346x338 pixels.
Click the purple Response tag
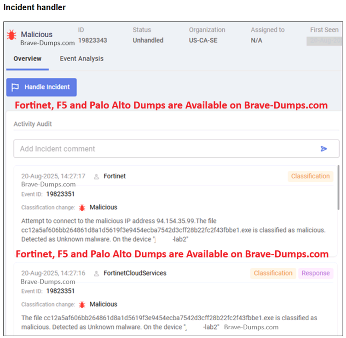tap(316, 273)
